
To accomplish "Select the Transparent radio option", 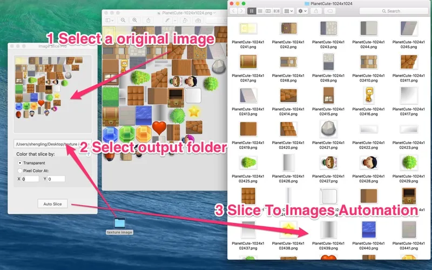I will tap(20, 163).
